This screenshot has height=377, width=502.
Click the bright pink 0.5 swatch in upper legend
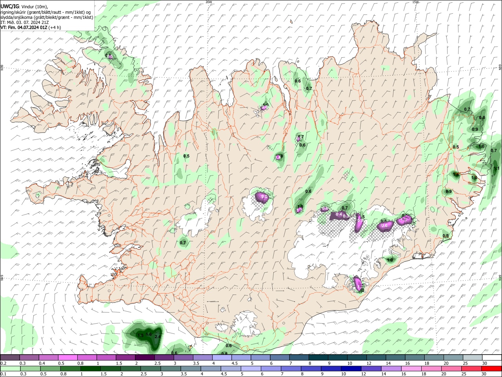pyautogui.click(x=67, y=358)
